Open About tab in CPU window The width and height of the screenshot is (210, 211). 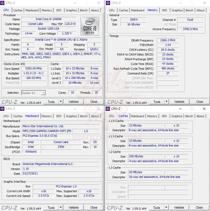(95, 10)
